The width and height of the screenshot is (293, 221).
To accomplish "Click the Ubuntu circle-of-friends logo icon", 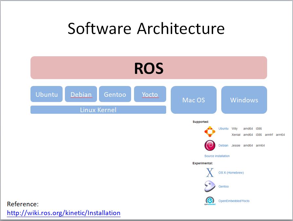I will point(210,130).
